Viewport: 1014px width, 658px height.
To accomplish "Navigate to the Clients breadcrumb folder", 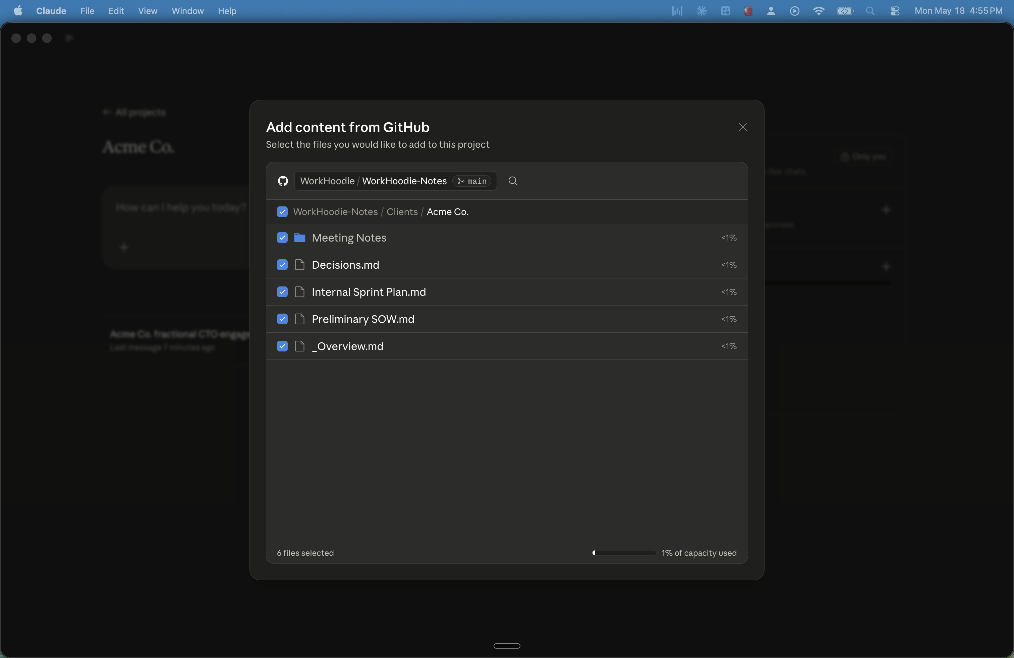I will [402, 211].
